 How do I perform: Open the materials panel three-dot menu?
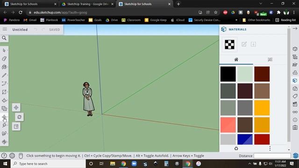[270, 148]
